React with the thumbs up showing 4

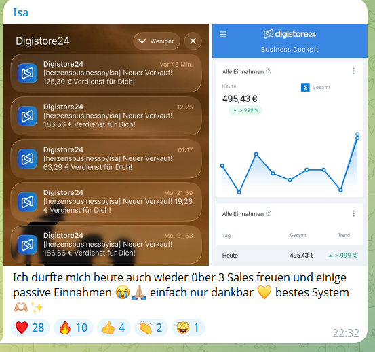click(x=114, y=328)
